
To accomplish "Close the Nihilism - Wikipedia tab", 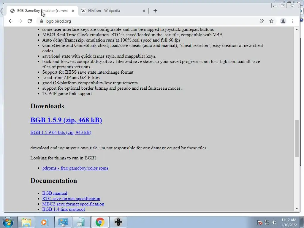I will coord(144,11).
